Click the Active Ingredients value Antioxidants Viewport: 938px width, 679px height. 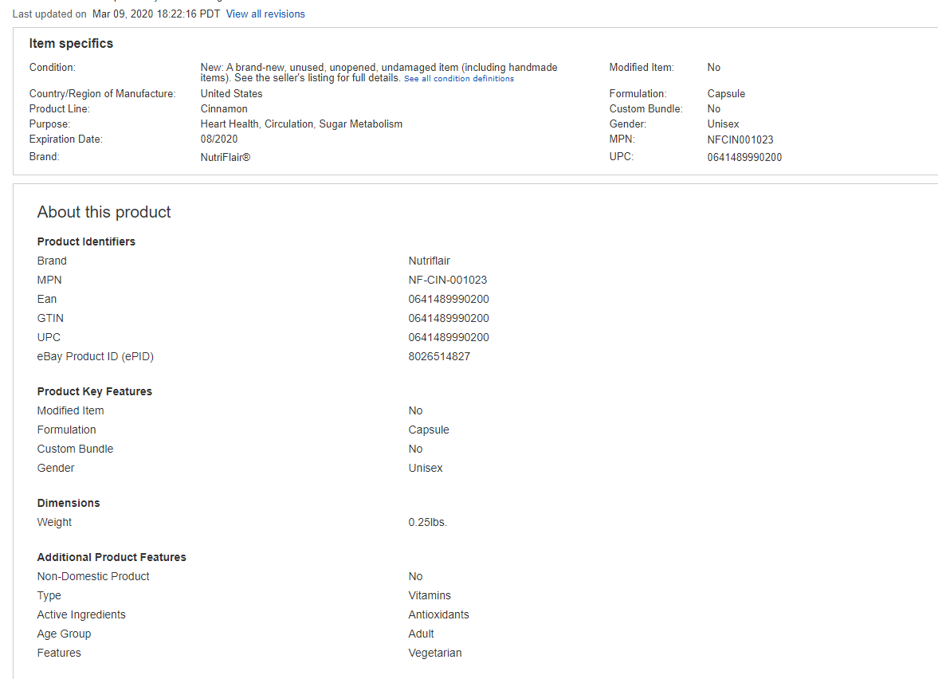pyautogui.click(x=438, y=614)
